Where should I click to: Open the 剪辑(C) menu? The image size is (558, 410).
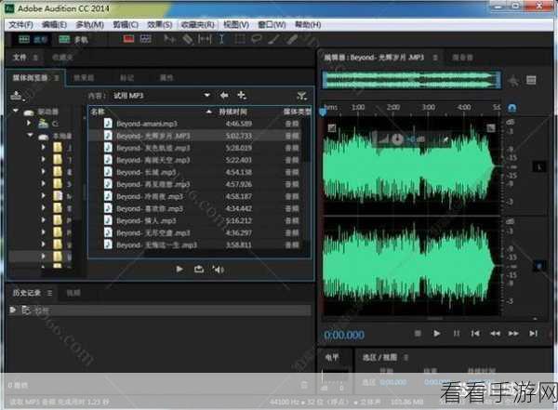point(126,24)
